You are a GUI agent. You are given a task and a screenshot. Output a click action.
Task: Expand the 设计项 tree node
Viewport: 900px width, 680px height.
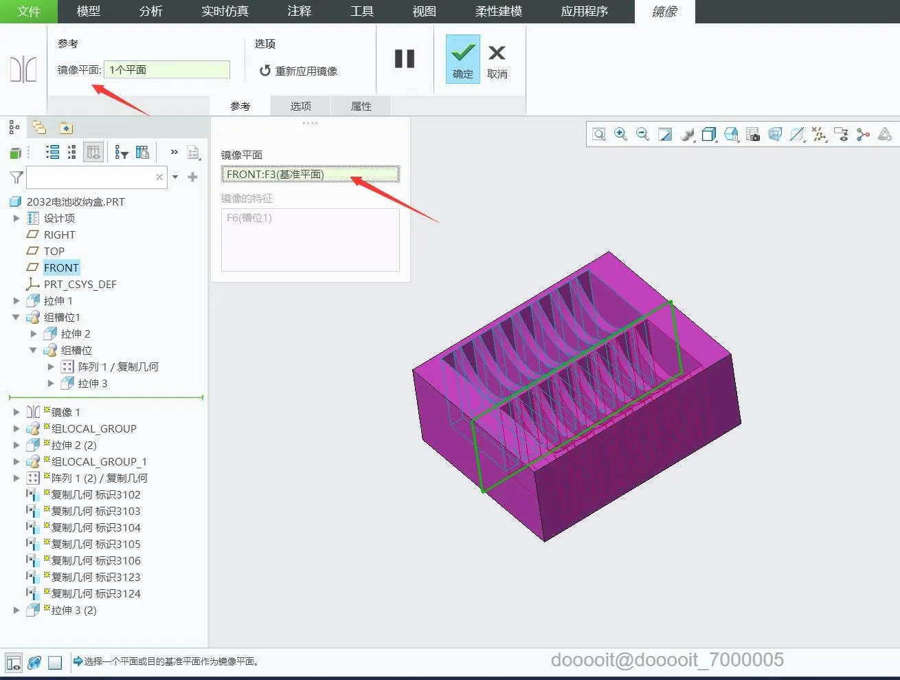pyautogui.click(x=16, y=218)
